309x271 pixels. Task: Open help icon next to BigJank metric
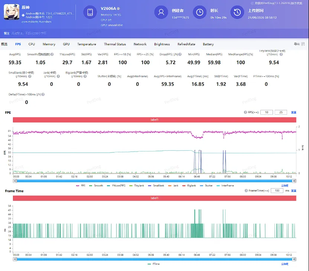pyautogui.click(x=85, y=76)
